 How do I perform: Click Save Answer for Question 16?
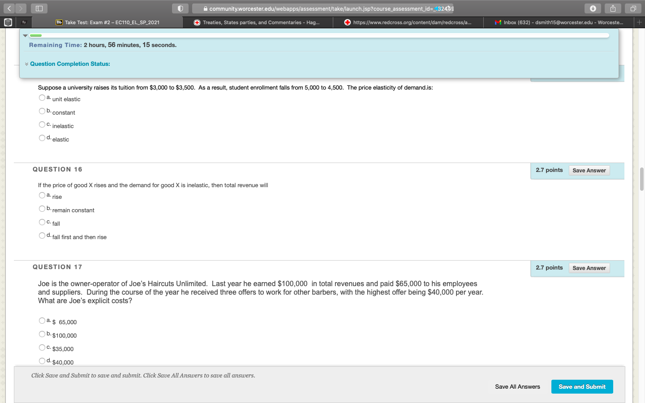(x=589, y=171)
